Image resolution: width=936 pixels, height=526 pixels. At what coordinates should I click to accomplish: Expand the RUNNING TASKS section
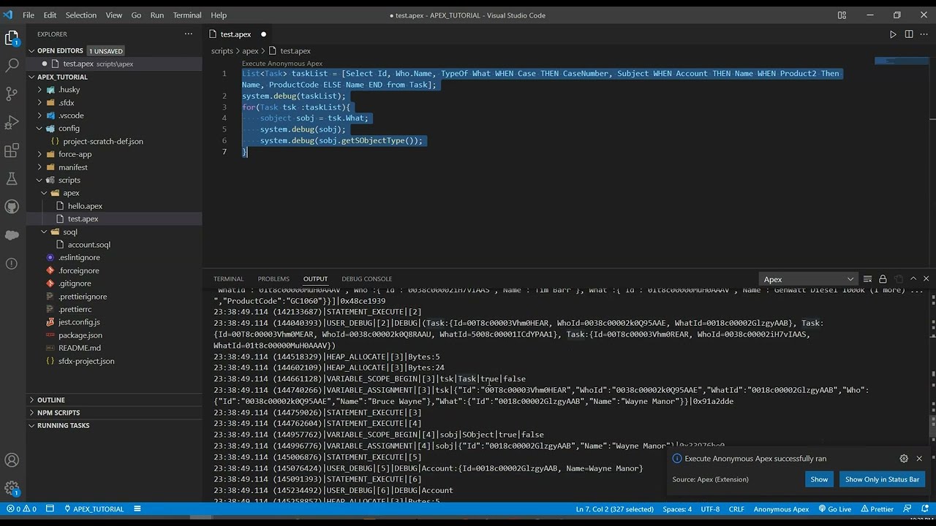[x=114, y=426]
